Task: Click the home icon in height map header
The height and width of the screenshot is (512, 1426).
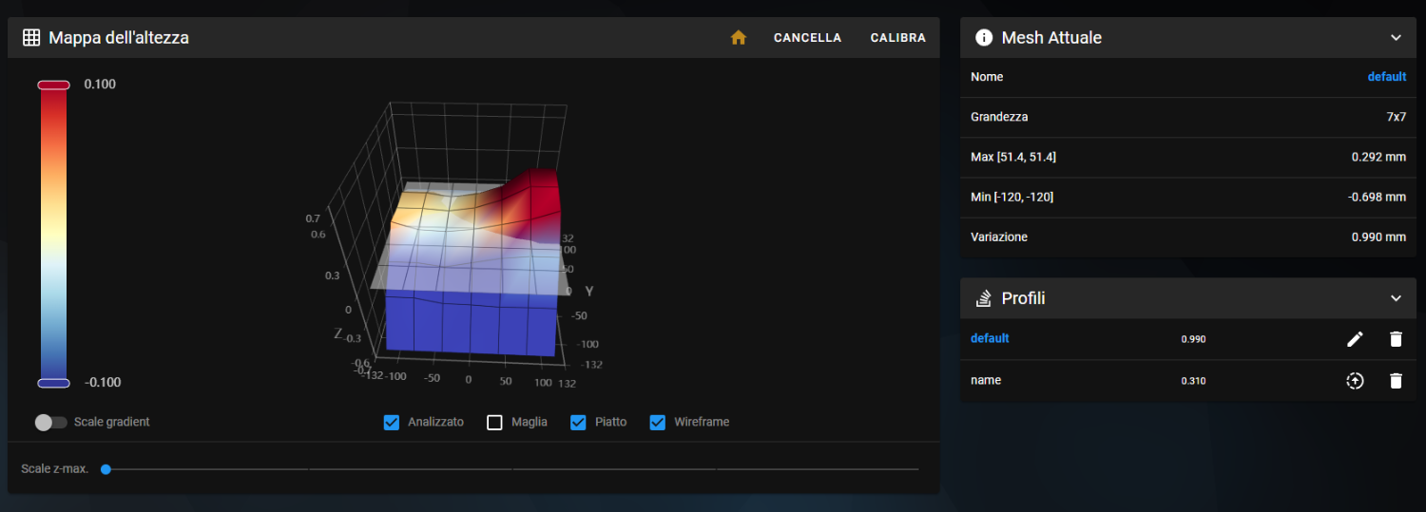Action: click(738, 38)
